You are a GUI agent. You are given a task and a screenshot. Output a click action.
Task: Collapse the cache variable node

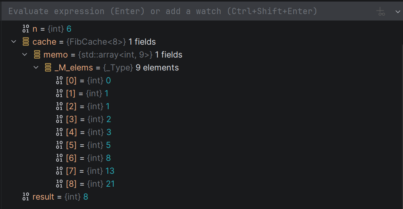pyautogui.click(x=14, y=42)
